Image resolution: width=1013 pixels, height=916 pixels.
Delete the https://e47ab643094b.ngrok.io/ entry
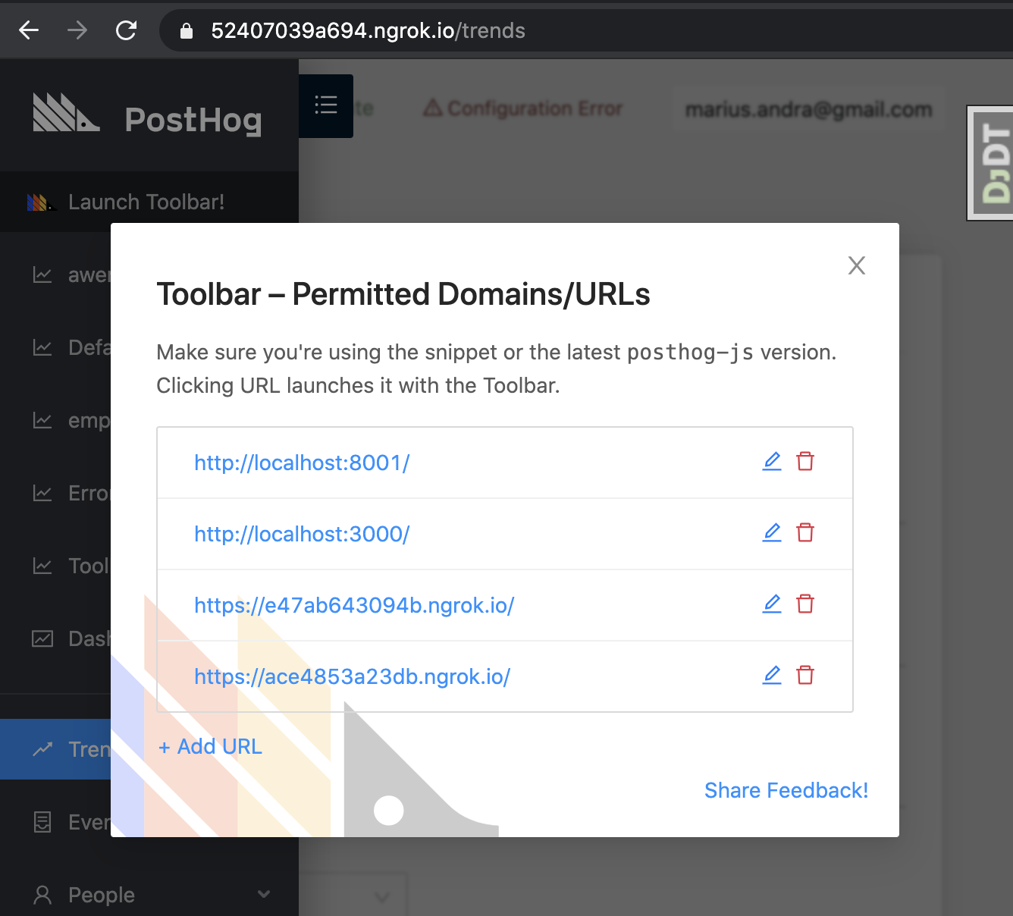(805, 604)
